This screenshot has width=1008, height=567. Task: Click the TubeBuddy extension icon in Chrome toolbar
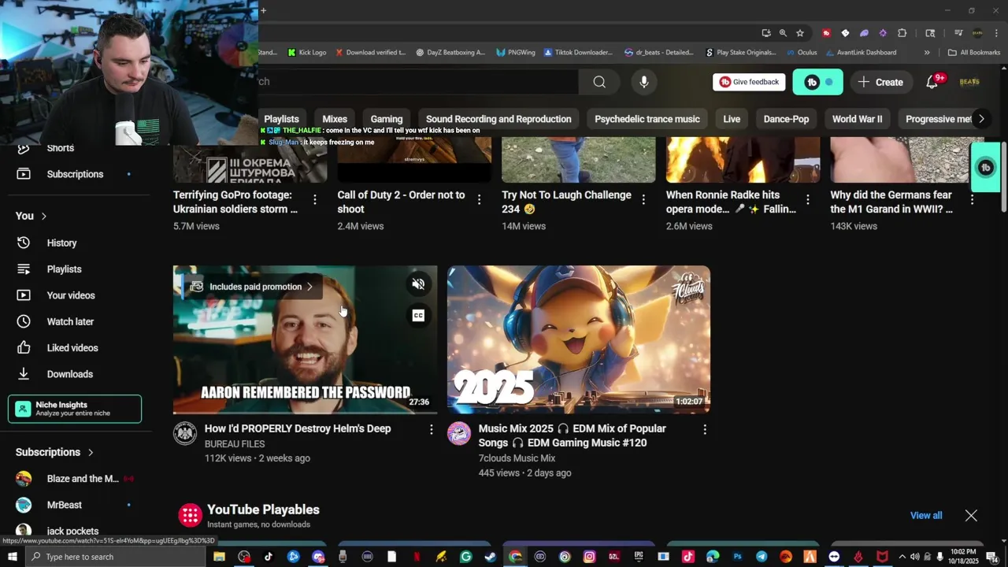tap(826, 33)
